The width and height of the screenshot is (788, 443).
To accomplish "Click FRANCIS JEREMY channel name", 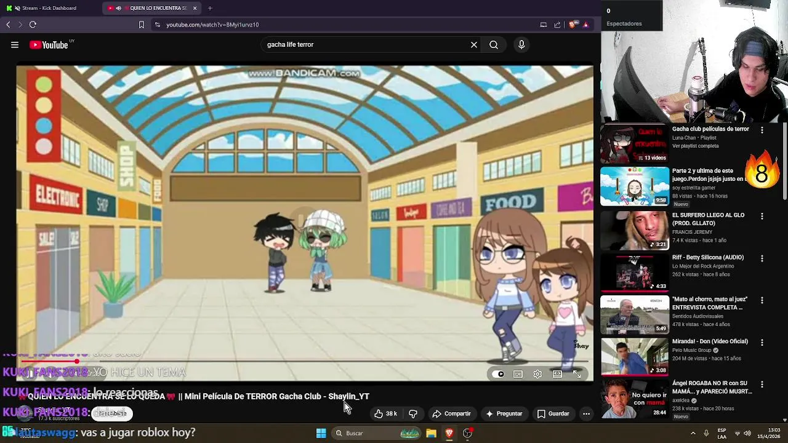I will [692, 232].
